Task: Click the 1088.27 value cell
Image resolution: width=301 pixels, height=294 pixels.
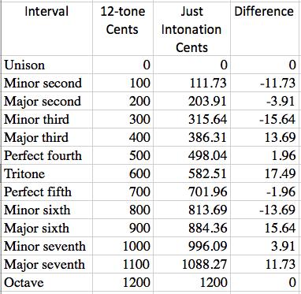Action: tap(191, 264)
